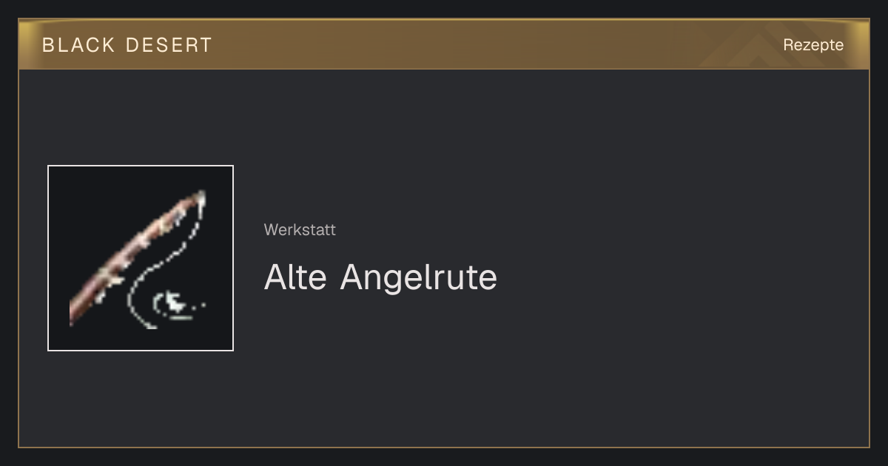
Task: Click the Werkstatt category label
Action: click(300, 230)
